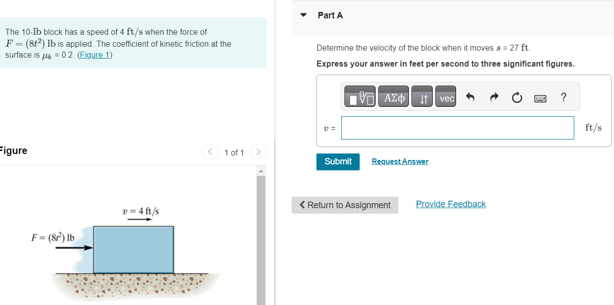Open the Greek symbols ΑΣφ palette
Screen dimensions: 614x305
click(395, 98)
